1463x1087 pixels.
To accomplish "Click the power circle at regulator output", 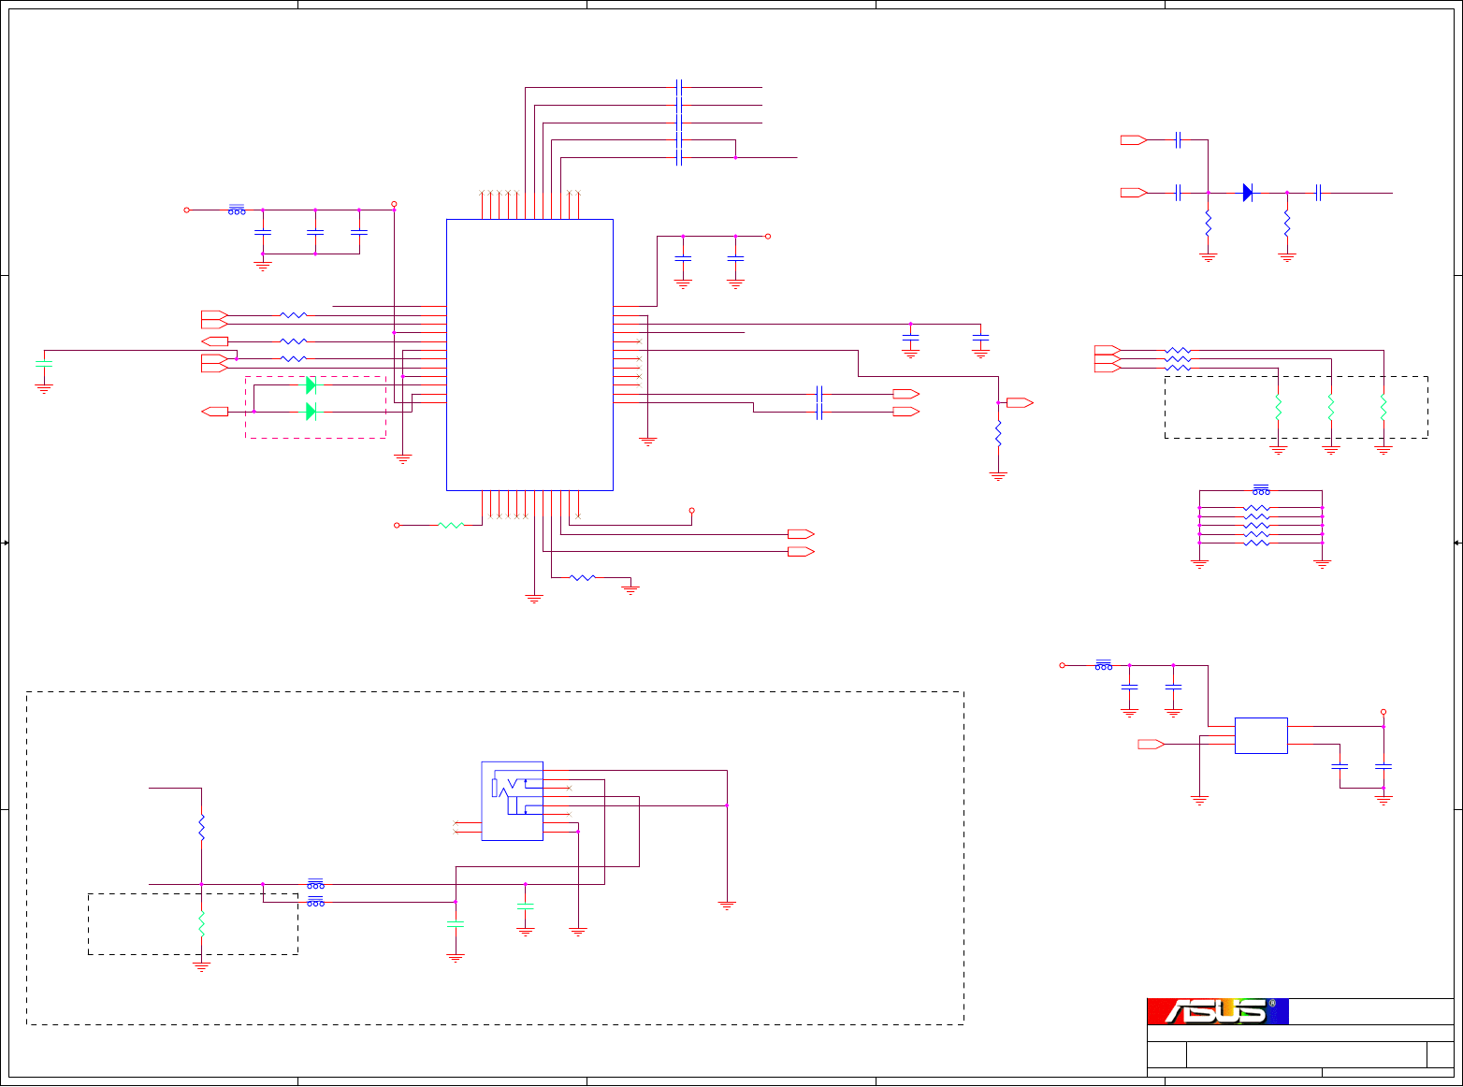I will (1383, 712).
